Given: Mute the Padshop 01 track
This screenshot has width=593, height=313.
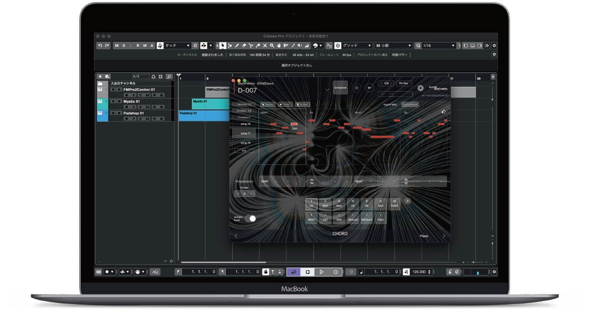Looking at the screenshot, I should point(113,113).
